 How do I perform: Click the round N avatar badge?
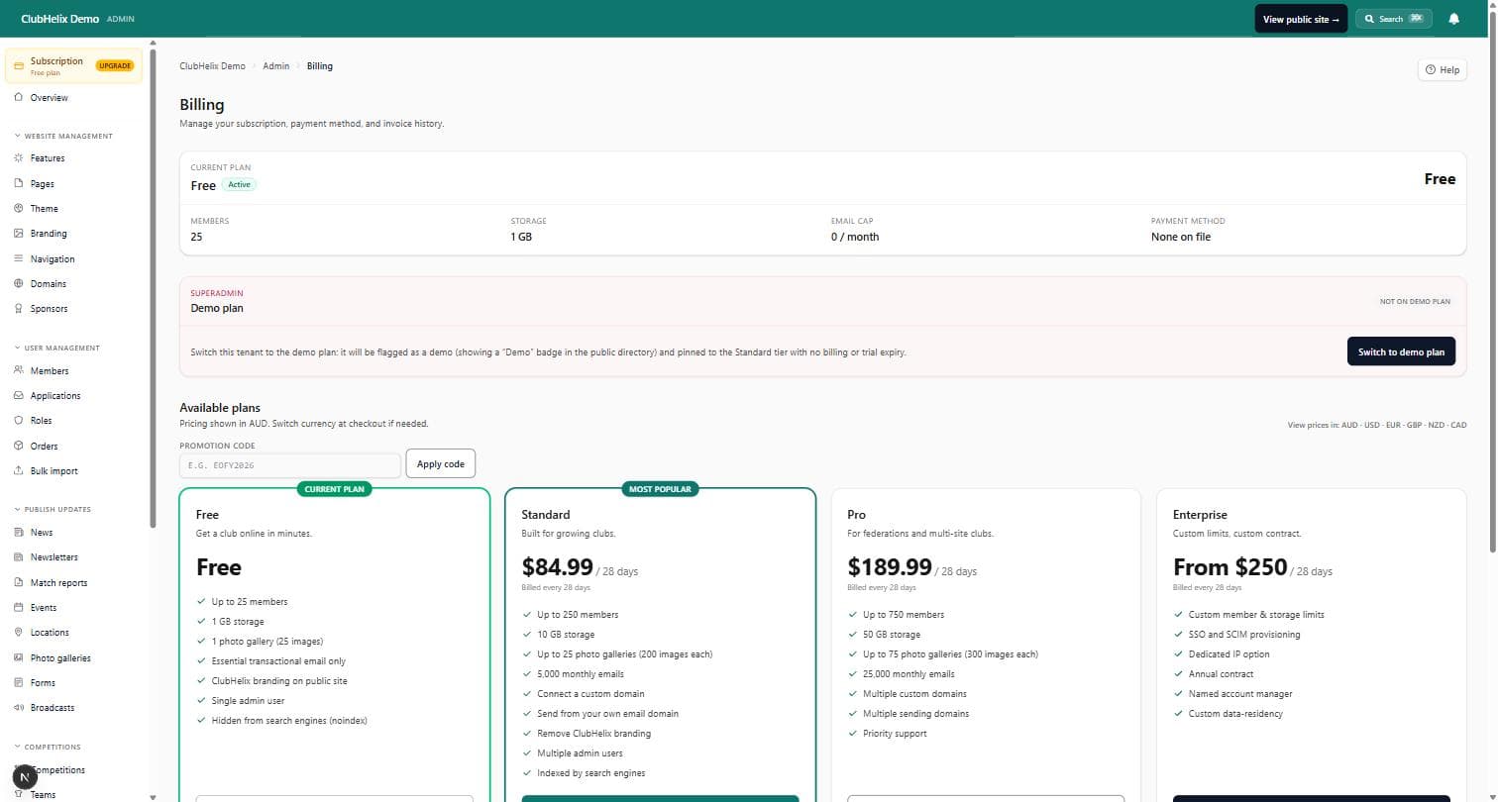coord(24,777)
